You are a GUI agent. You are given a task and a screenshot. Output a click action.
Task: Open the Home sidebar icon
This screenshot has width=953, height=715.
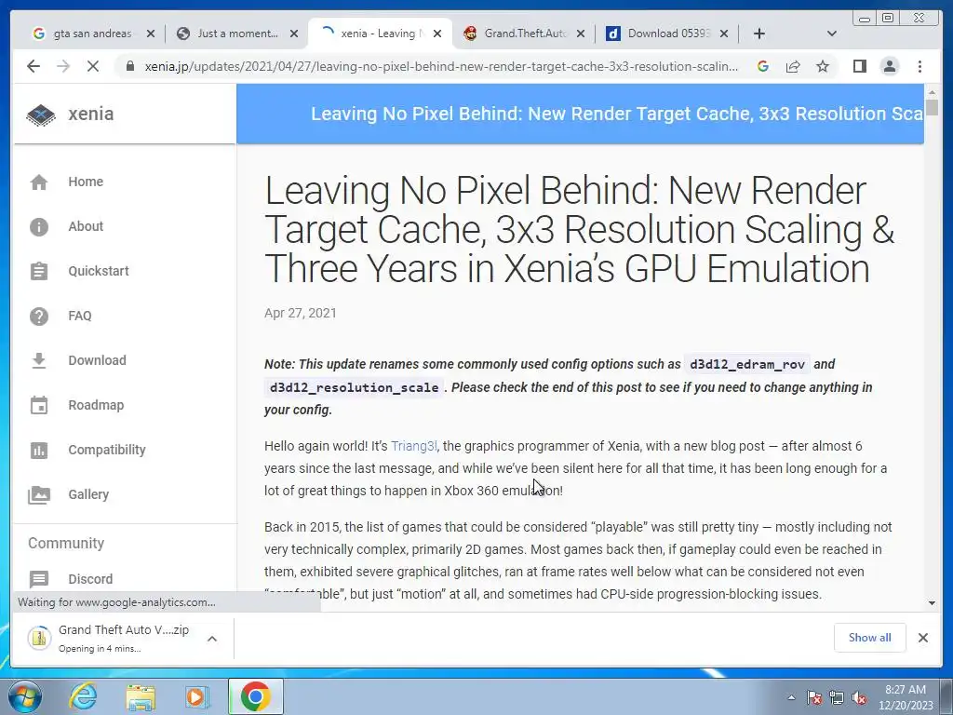pyautogui.click(x=39, y=182)
